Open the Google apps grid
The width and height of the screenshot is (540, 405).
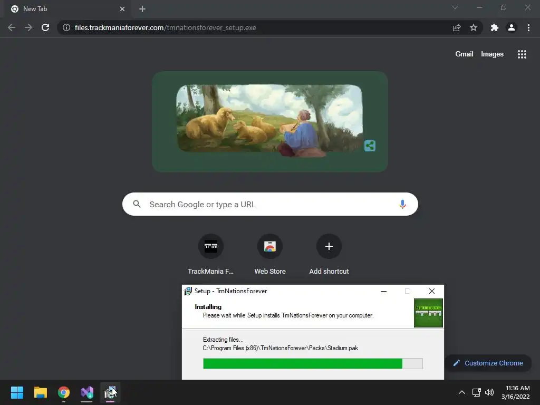coord(522,54)
